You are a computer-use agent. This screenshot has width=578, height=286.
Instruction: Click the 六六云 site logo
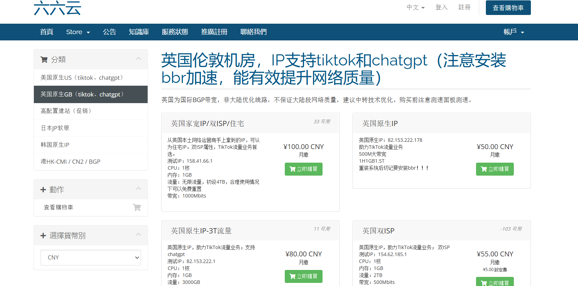tap(58, 8)
